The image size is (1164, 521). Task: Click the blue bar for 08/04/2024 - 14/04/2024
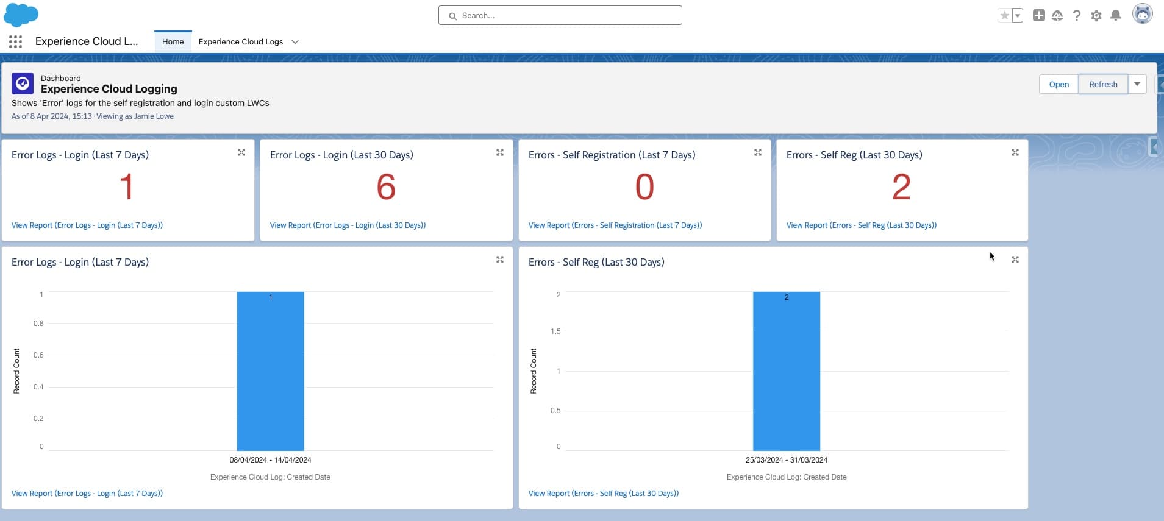[271, 371]
